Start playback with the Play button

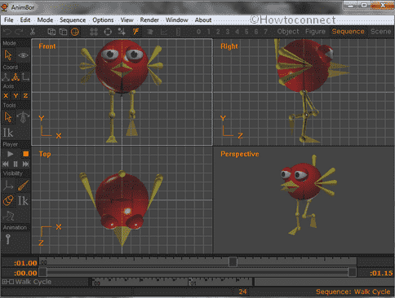11,154
